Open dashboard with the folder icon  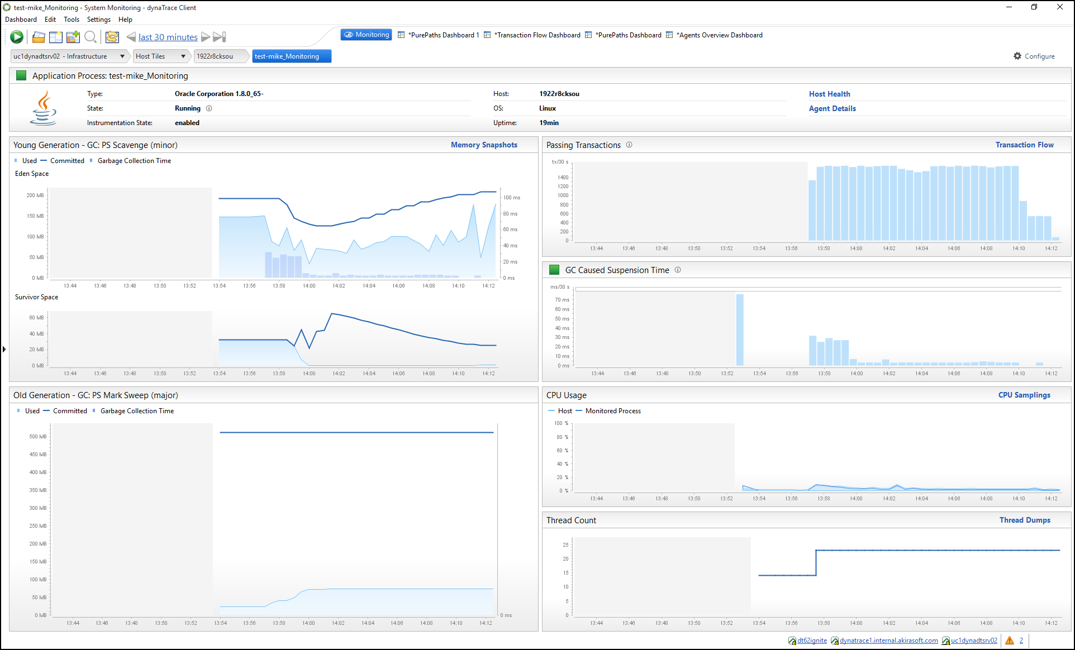(39, 37)
